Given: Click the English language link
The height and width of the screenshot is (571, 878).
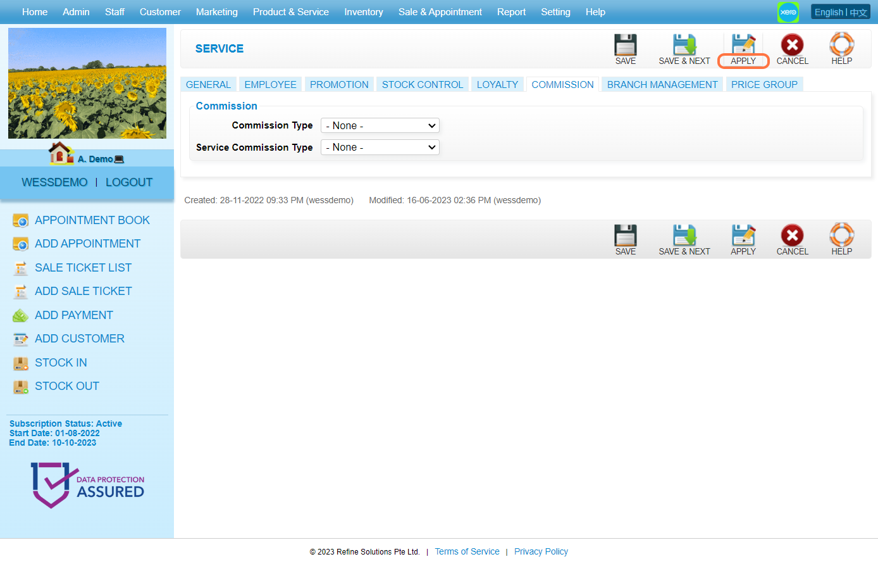Looking at the screenshot, I should click(829, 12).
